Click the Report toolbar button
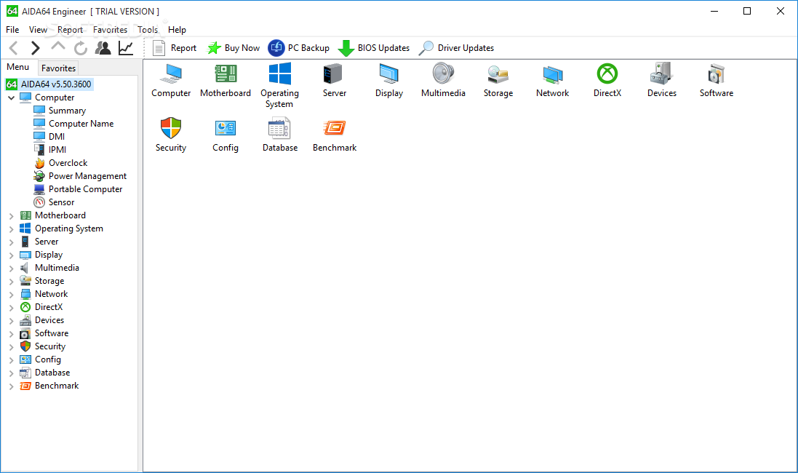This screenshot has width=798, height=473. tap(175, 48)
